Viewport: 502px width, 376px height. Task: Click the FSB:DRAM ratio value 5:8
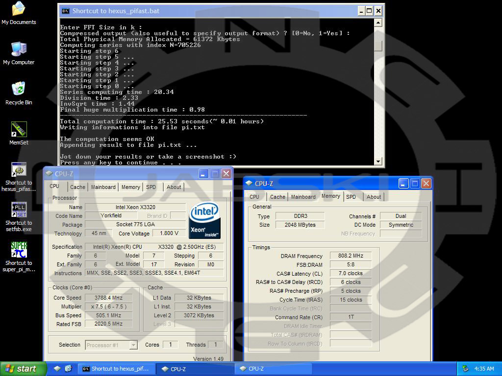(351, 264)
